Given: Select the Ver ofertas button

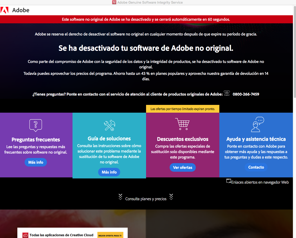Looking at the screenshot, I should 183,167.
